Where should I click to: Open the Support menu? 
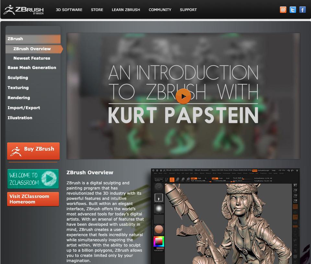tap(188, 10)
